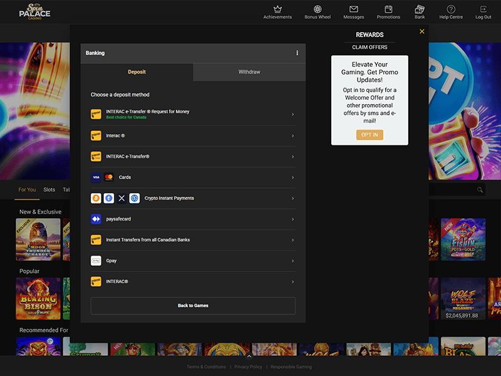501x376 pixels.
Task: Expand Instant Transfers Canadian Banks chevron
Action: [x=292, y=240]
